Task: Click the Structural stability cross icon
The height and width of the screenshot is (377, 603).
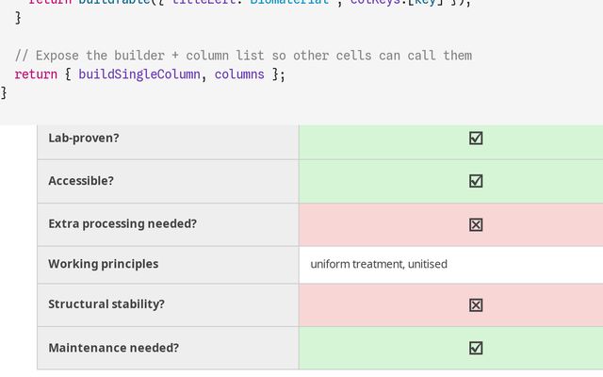Action: click(476, 304)
